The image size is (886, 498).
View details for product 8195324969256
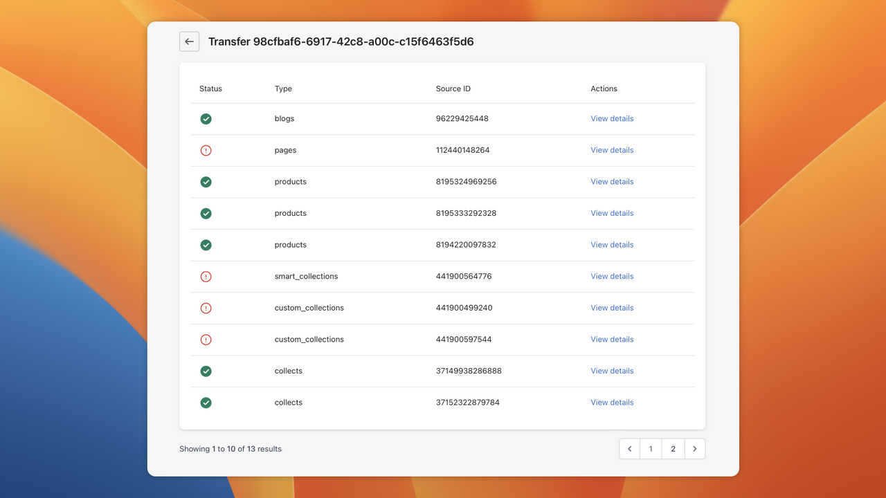(x=612, y=181)
